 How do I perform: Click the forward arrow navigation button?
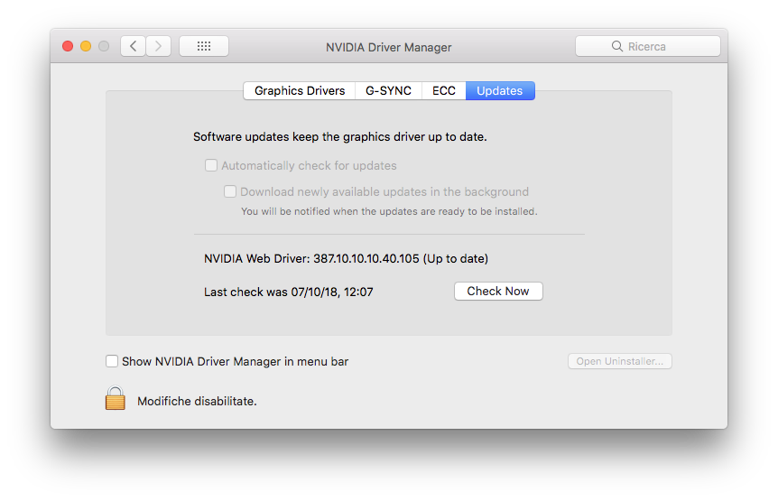(x=158, y=46)
